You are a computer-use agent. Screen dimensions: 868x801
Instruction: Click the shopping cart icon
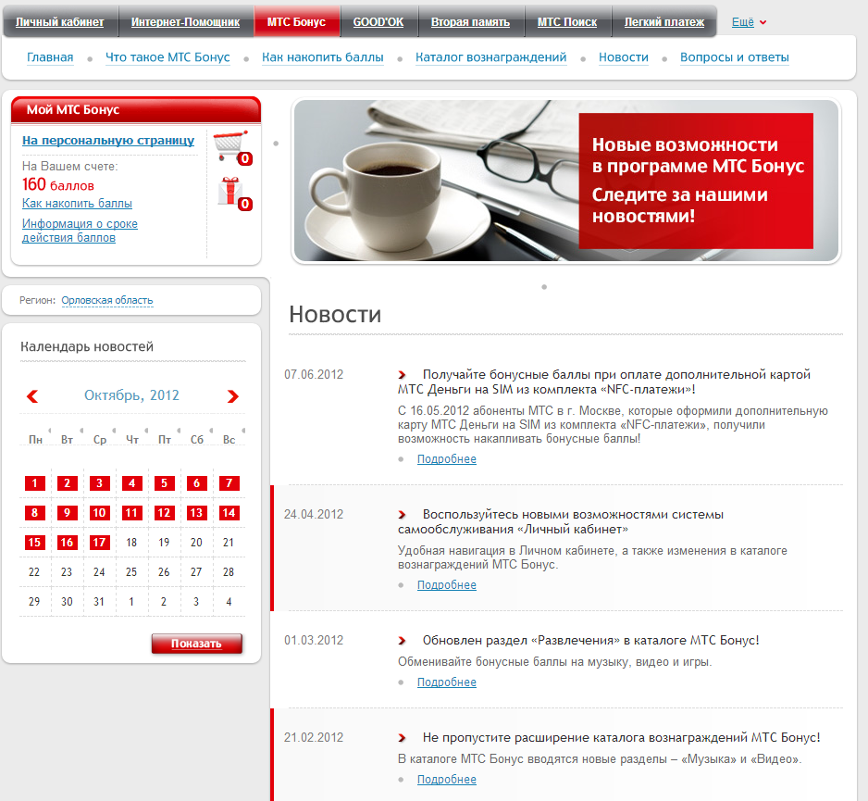pyautogui.click(x=229, y=146)
